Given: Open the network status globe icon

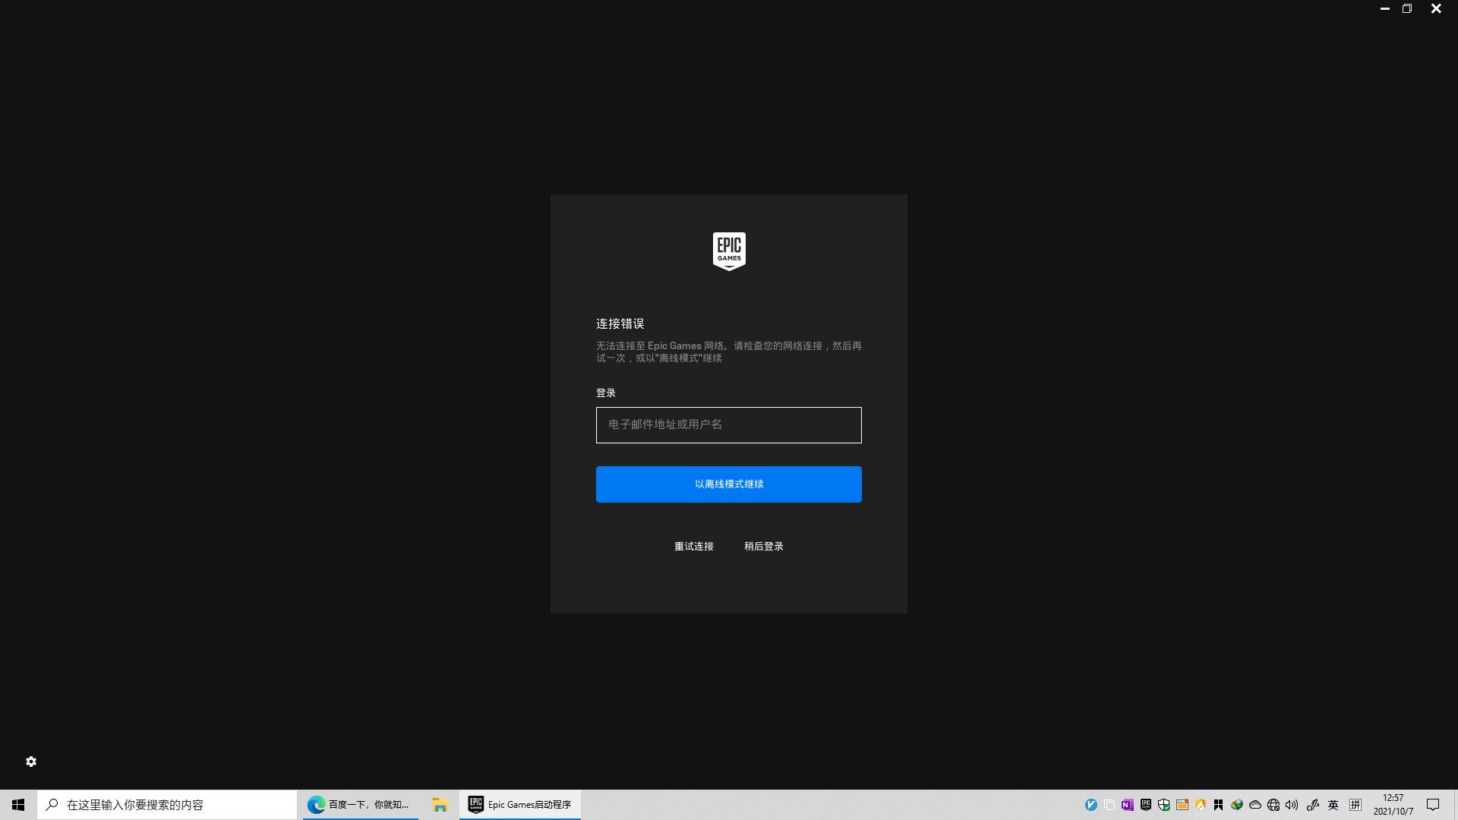Looking at the screenshot, I should [1273, 805].
